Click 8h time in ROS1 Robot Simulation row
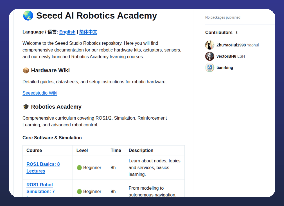This screenshot has height=206, width=284. [113, 191]
